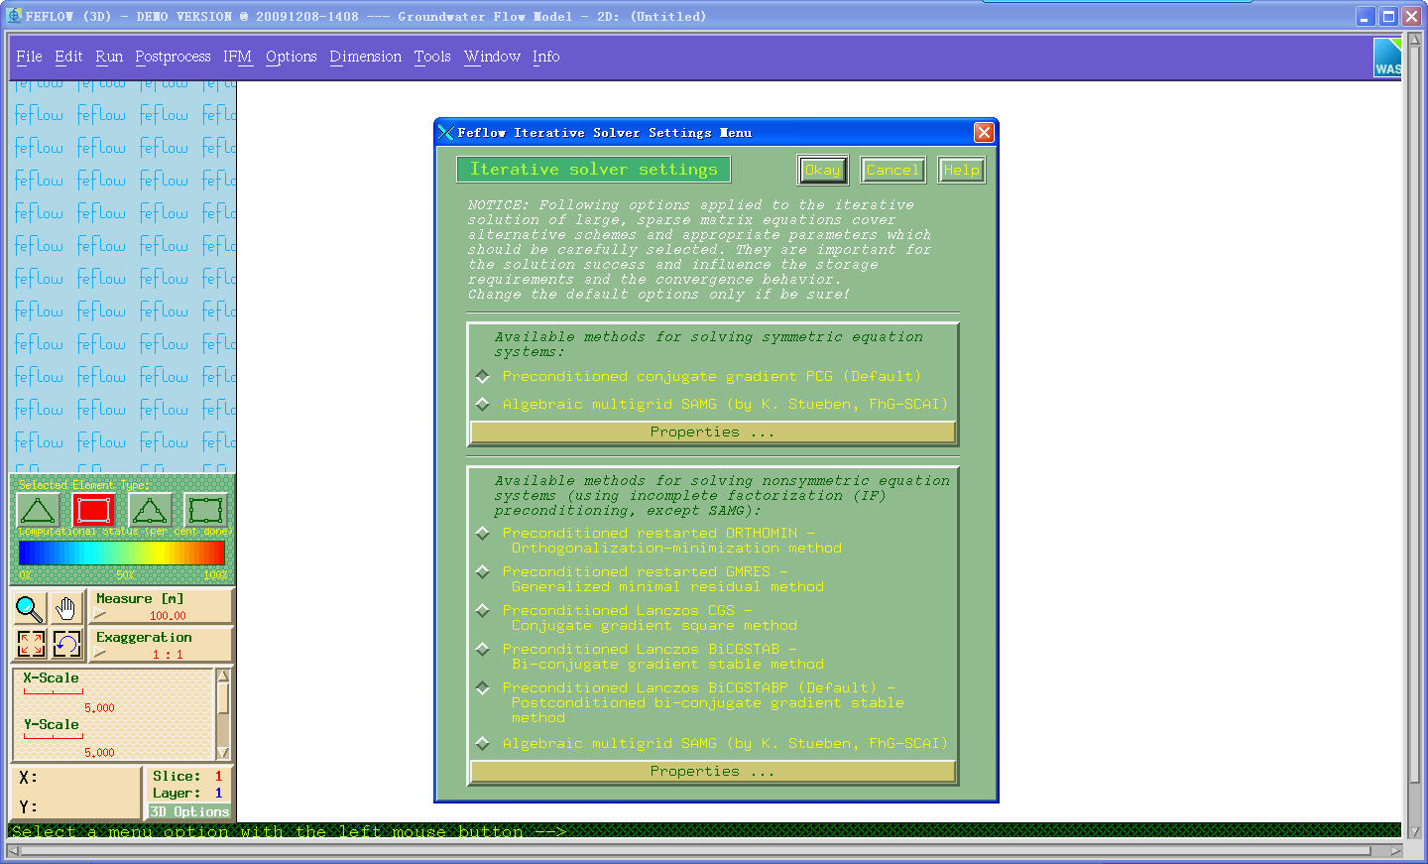The image size is (1428, 864).
Task: Open the Edit menu
Action: [68, 57]
